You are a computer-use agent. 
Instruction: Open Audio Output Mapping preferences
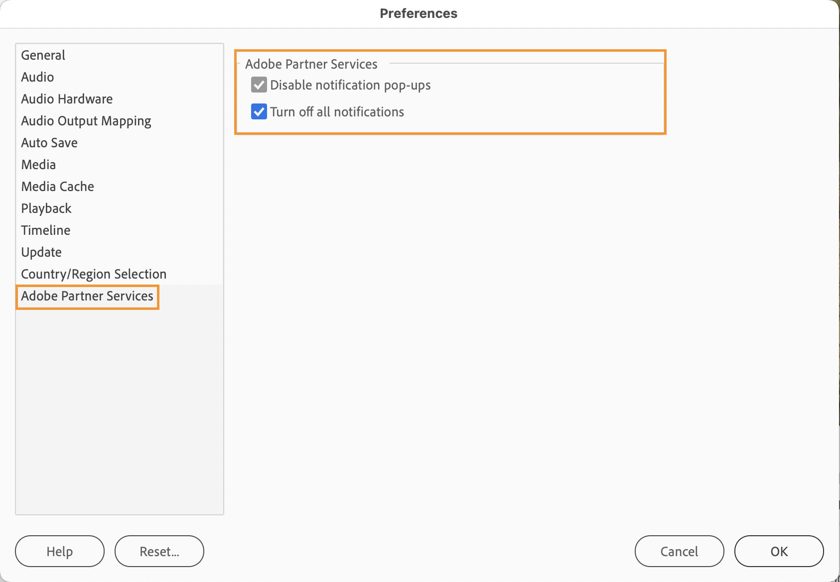coord(86,120)
